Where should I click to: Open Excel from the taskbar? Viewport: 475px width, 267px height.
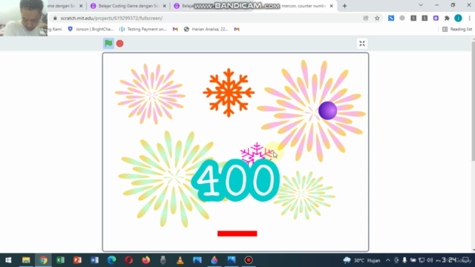click(x=60, y=260)
